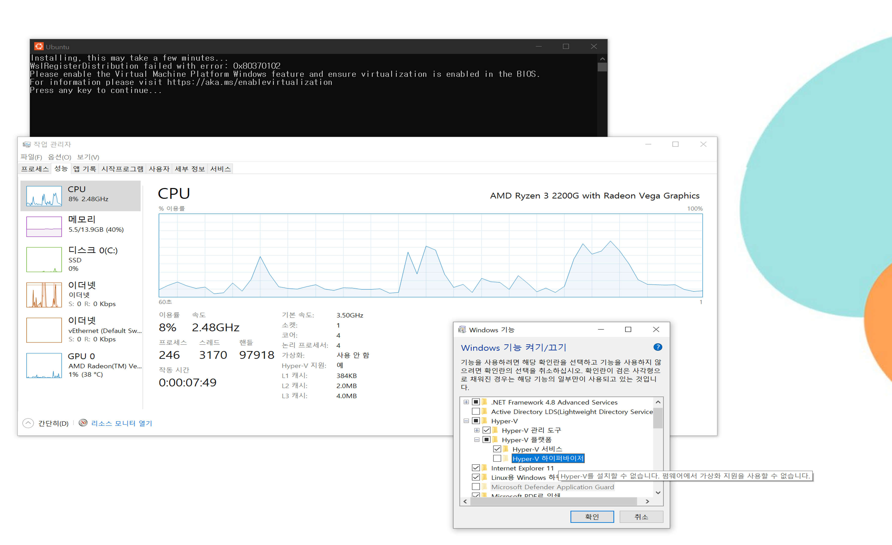Image resolution: width=892 pixels, height=545 pixels.
Task: Click the Task Manager icon in its title bar
Action: 26,144
